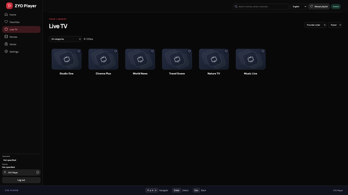Click the Home house icon
This screenshot has width=348, height=195.
[x=6, y=14]
